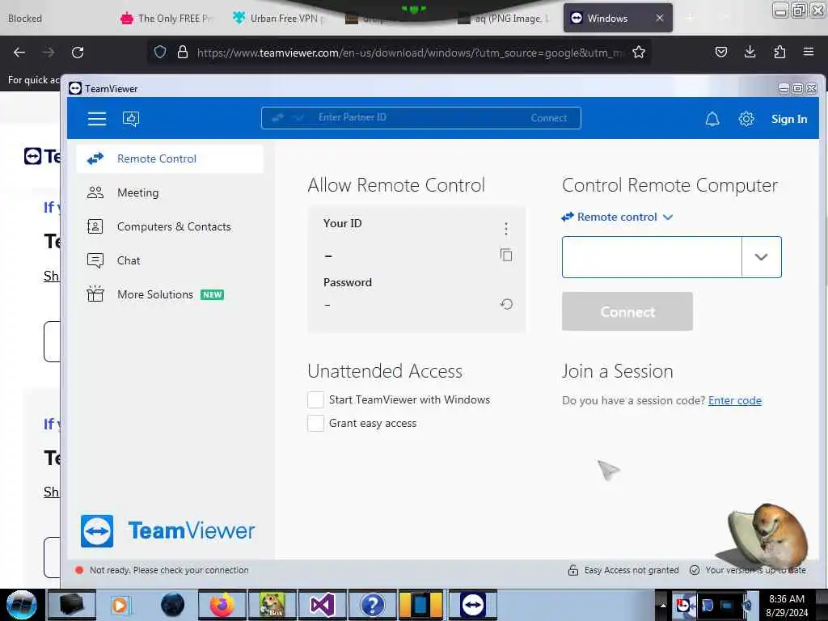Switch to The Only FREE browser tab
The height and width of the screenshot is (621, 828).
(x=168, y=19)
